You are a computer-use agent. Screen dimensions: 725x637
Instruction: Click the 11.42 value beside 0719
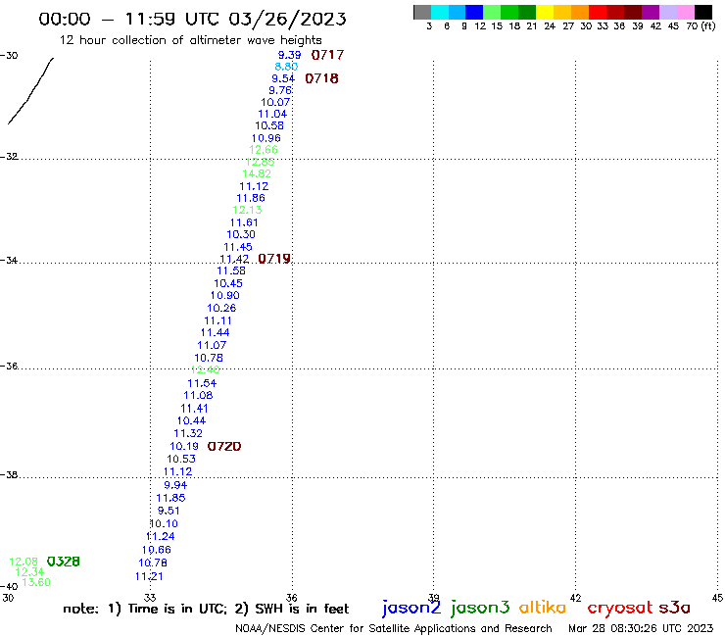tap(234, 259)
